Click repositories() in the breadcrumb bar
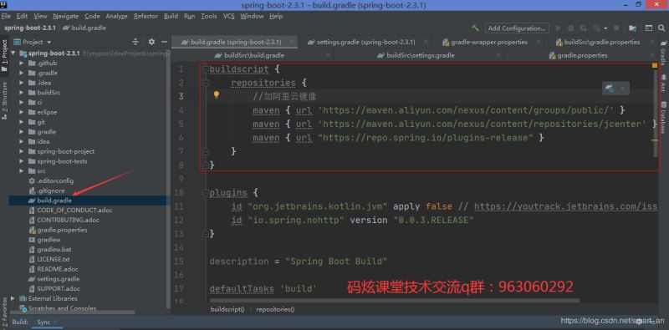The width and height of the screenshot is (669, 330). [275, 310]
